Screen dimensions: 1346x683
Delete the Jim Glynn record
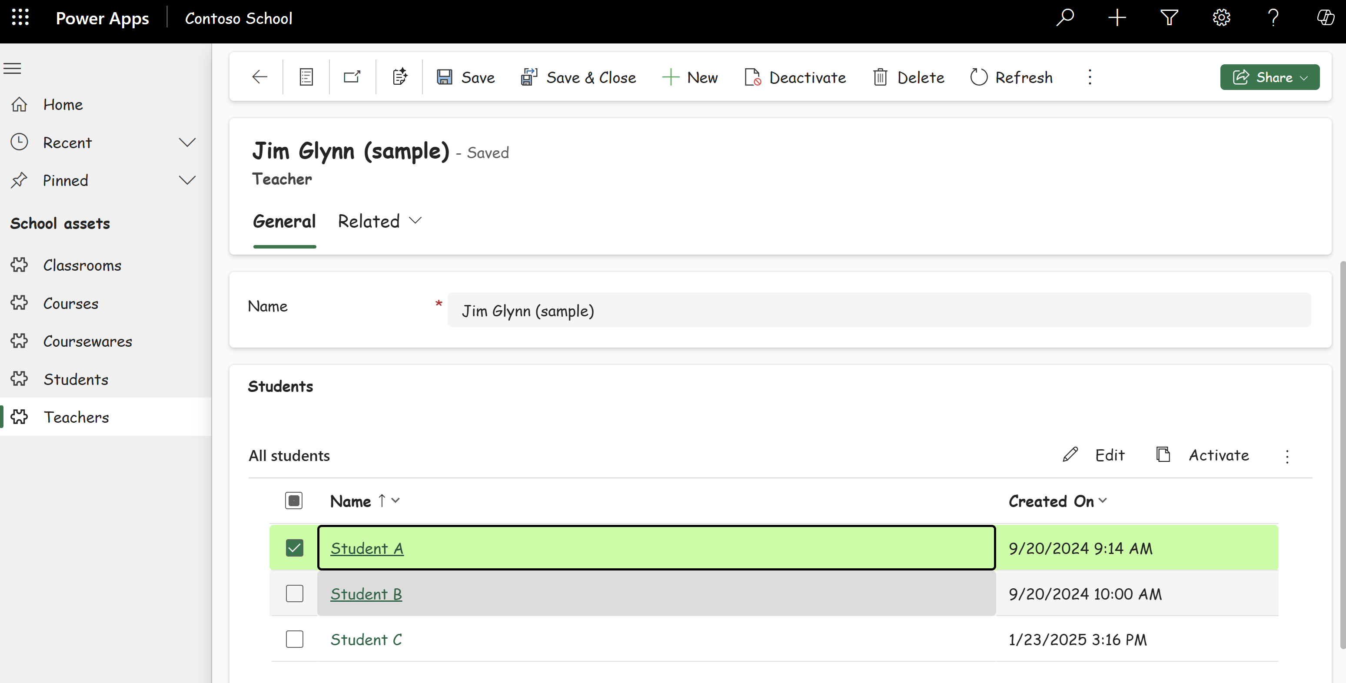[908, 77]
